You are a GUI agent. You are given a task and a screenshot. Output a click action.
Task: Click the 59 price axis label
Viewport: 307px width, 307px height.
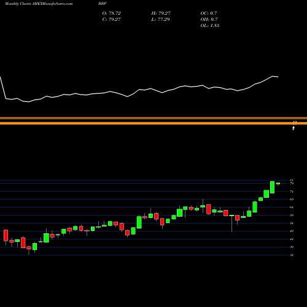292,215
